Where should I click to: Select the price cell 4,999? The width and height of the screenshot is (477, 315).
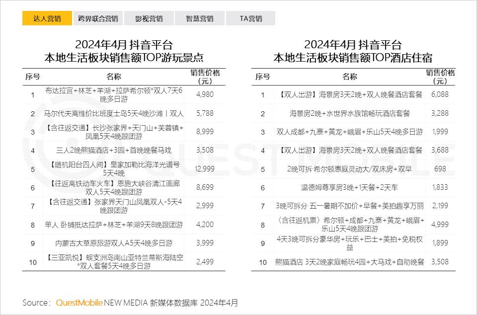pos(440,225)
